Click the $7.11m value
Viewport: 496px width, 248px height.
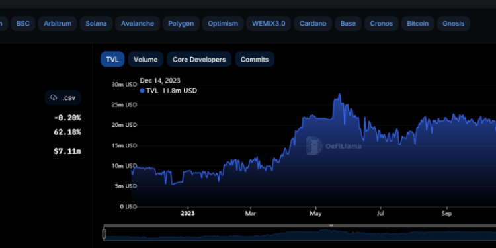click(x=67, y=151)
